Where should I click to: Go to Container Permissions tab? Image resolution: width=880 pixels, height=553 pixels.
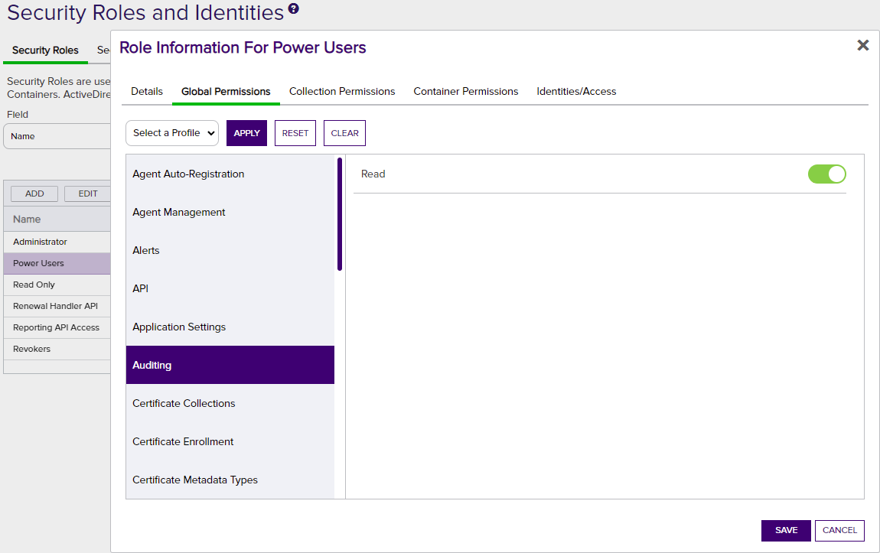466,92
